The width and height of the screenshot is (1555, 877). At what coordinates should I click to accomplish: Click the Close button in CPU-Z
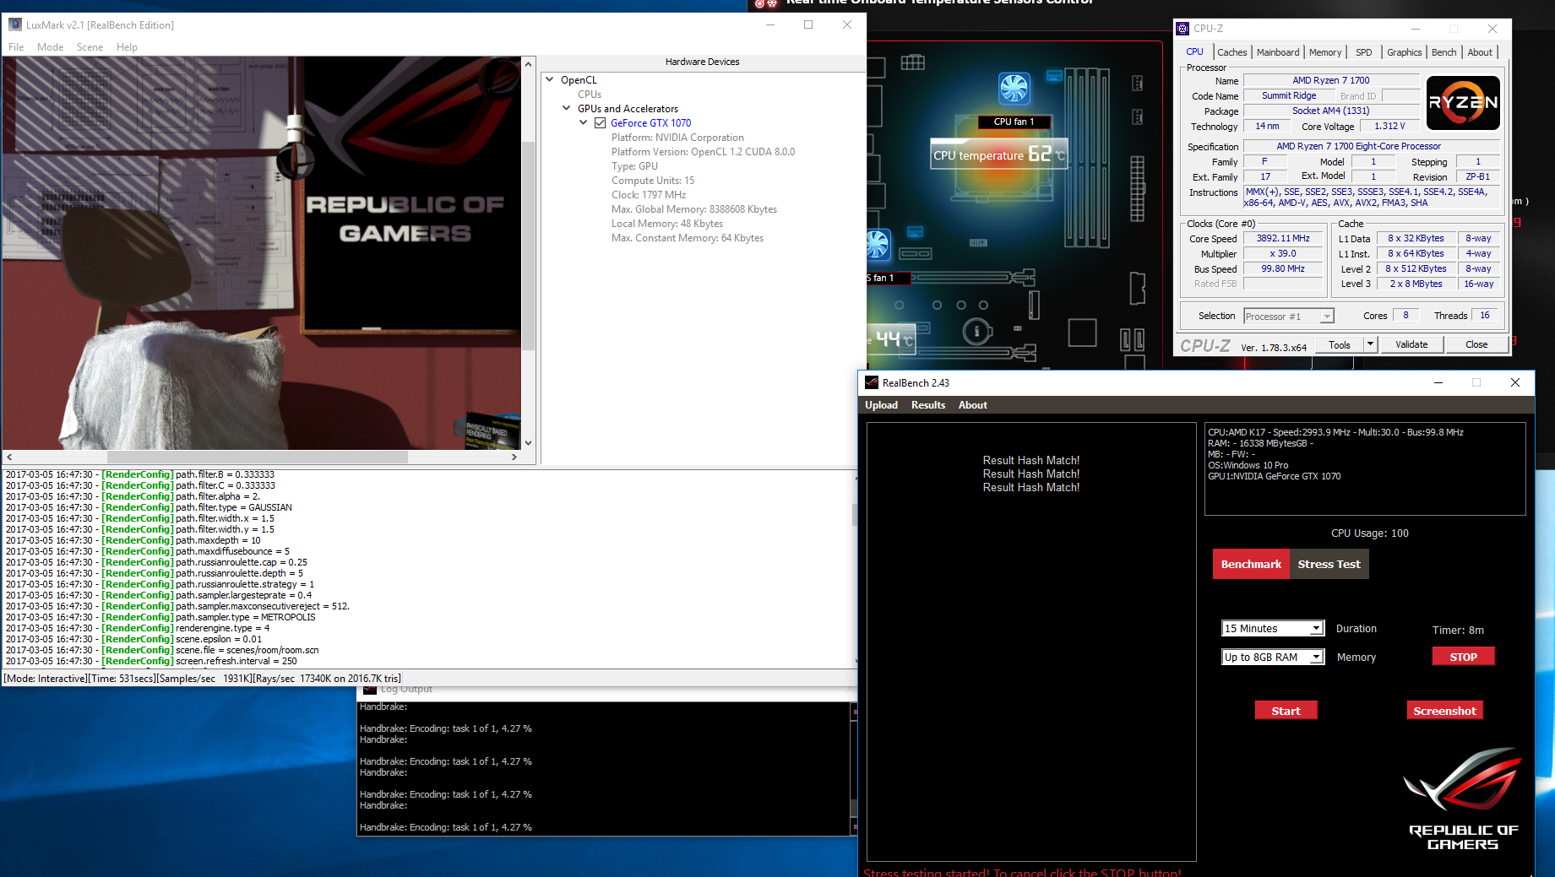tap(1476, 344)
